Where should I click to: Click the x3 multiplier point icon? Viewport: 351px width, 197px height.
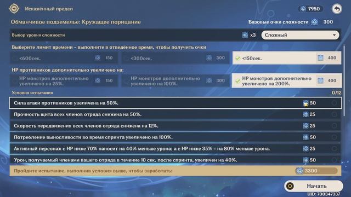click(x=245, y=35)
